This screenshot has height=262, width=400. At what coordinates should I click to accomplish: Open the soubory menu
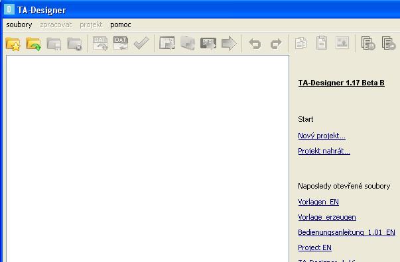(19, 24)
